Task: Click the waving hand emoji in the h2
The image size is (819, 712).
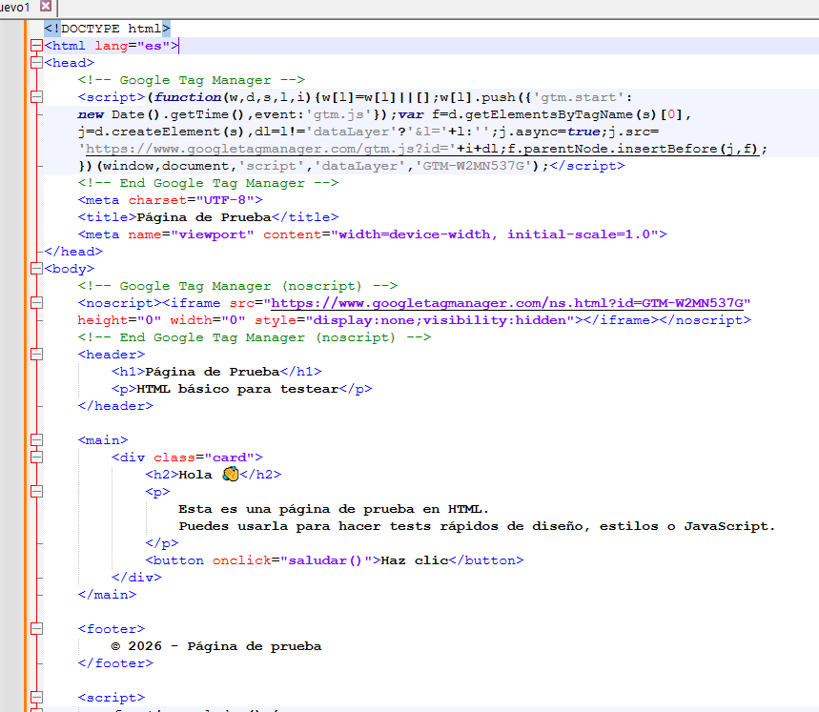Action: [229, 474]
